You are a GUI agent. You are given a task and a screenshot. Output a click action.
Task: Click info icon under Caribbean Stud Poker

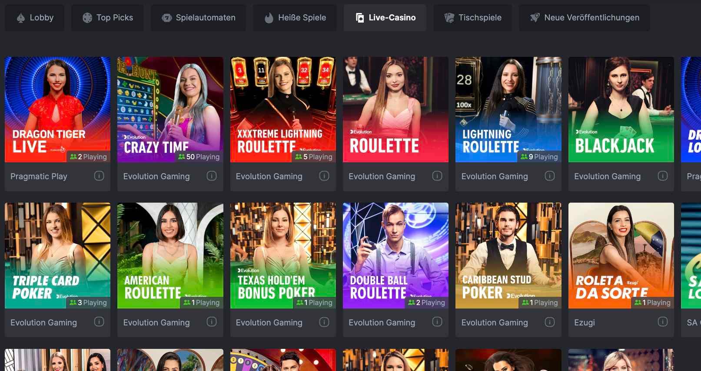point(550,322)
